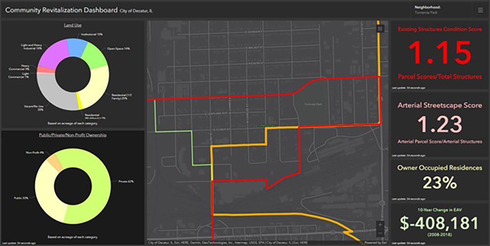Zoom out on the map

pos(380,233)
